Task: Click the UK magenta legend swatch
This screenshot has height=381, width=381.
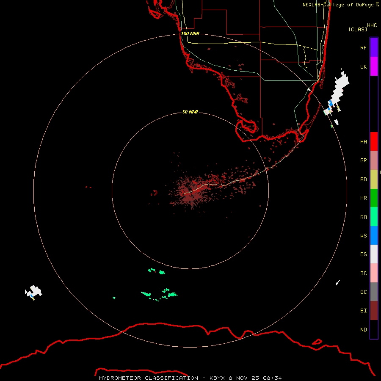Action: tap(374, 66)
